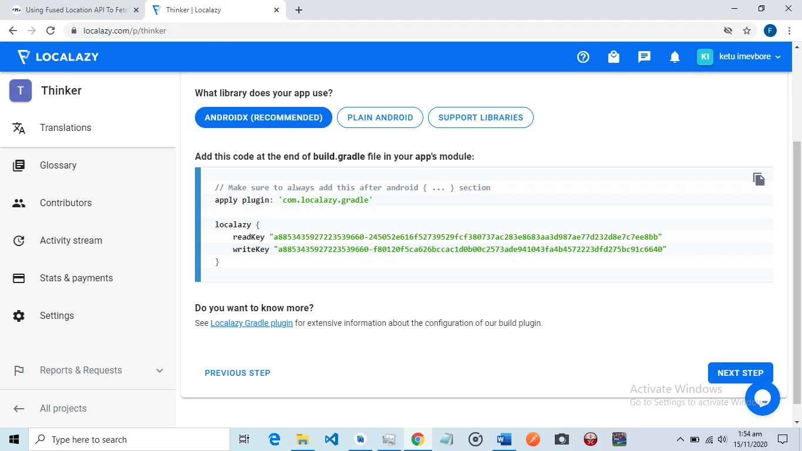
Task: Reload the page
Action: (50, 31)
